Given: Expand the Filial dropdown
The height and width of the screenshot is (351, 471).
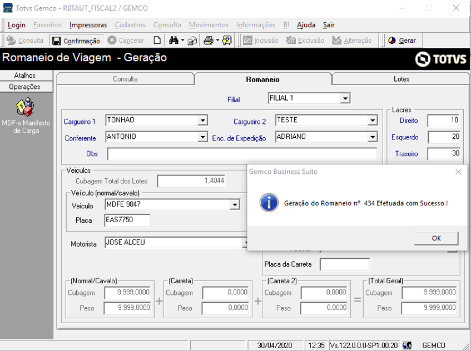Looking at the screenshot, I should tap(345, 98).
